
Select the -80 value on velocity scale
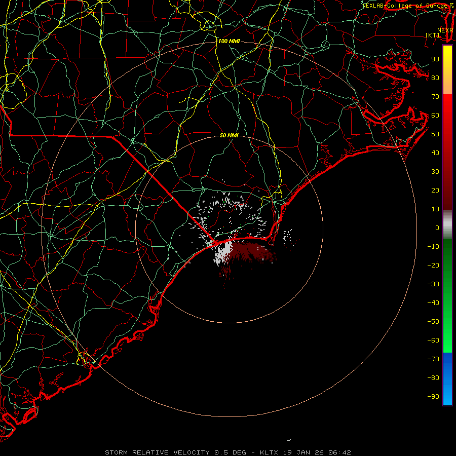pyautogui.click(x=433, y=378)
